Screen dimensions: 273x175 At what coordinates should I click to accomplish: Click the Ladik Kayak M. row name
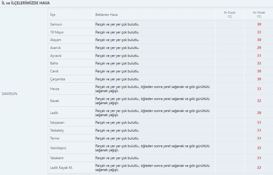click(61, 168)
